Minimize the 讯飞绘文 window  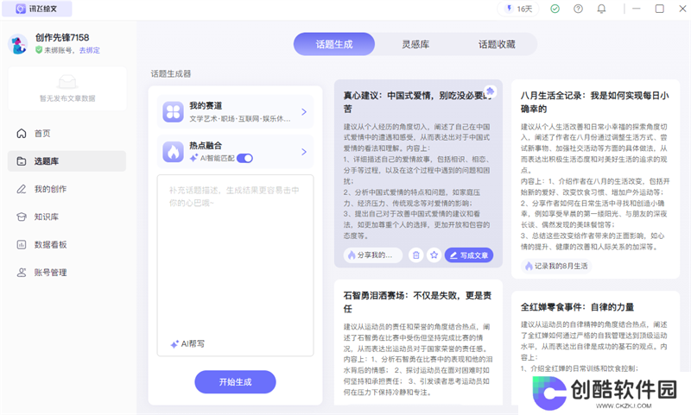click(x=637, y=9)
